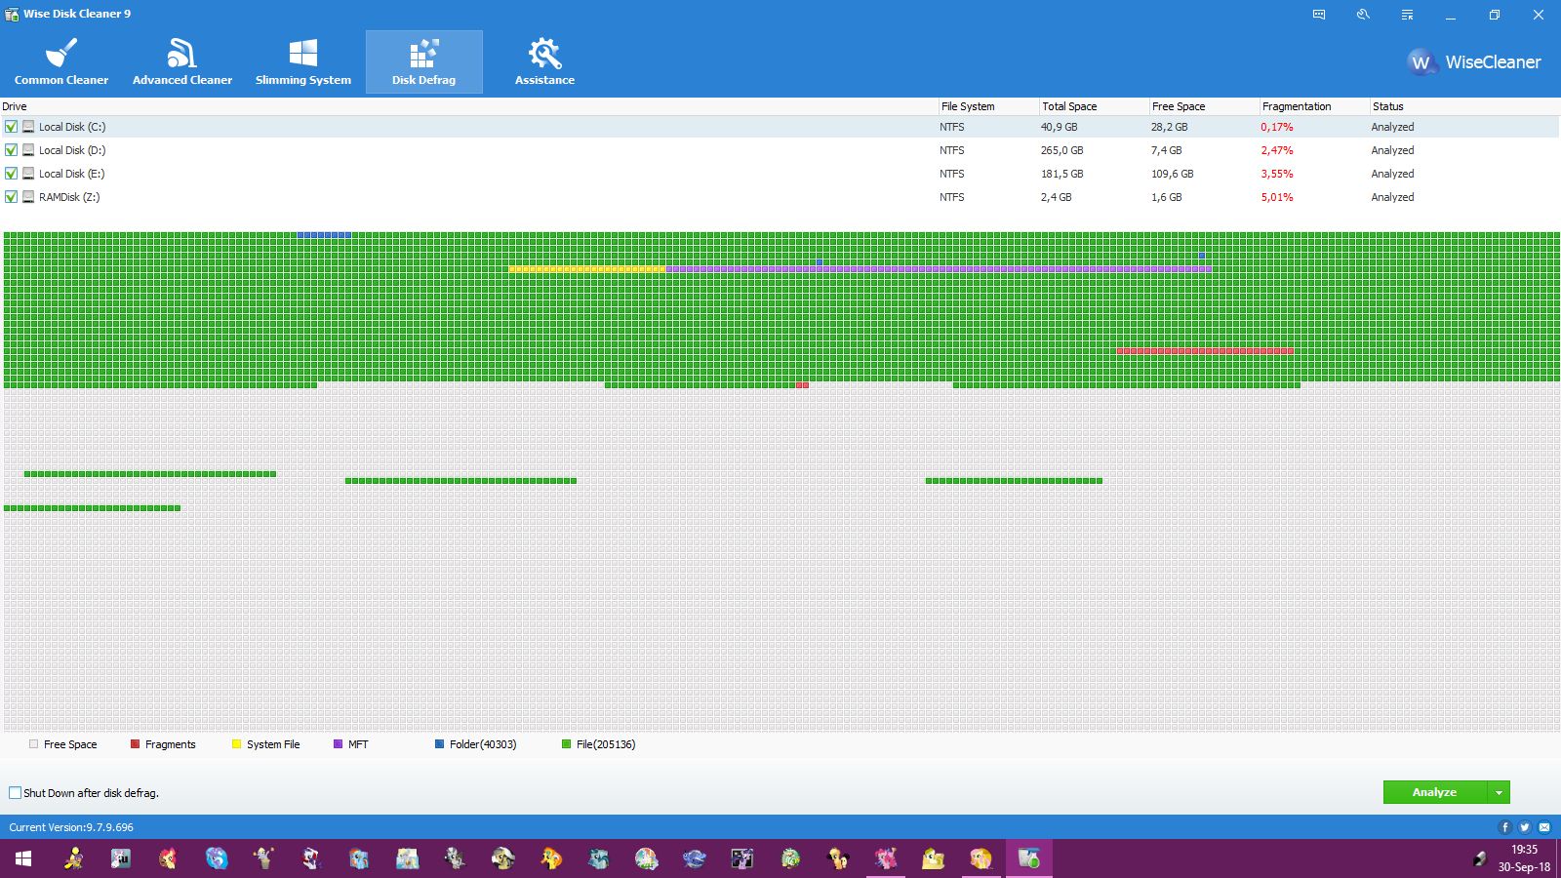Uncheck the Local Disk (C:) checkbox

[x=11, y=127]
